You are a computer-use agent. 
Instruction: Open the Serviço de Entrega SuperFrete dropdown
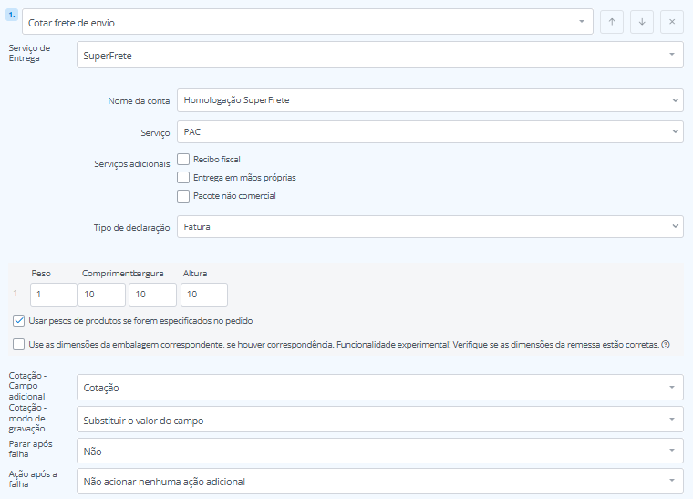point(379,55)
